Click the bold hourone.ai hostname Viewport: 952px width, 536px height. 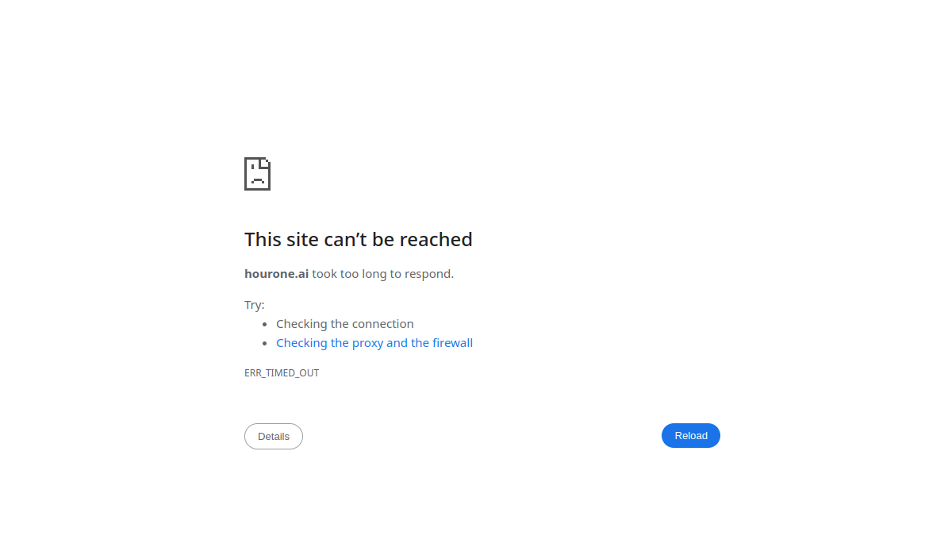point(276,274)
